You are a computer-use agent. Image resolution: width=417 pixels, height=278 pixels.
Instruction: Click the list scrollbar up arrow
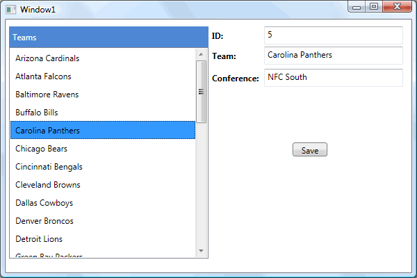201,54
